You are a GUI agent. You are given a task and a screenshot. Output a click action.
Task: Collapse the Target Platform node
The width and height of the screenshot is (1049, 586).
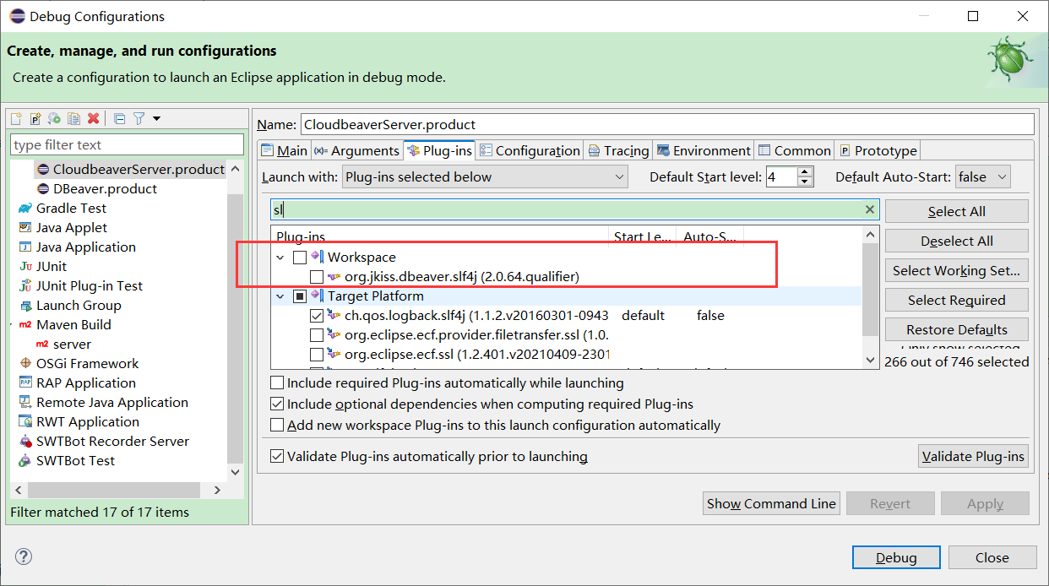(280, 296)
